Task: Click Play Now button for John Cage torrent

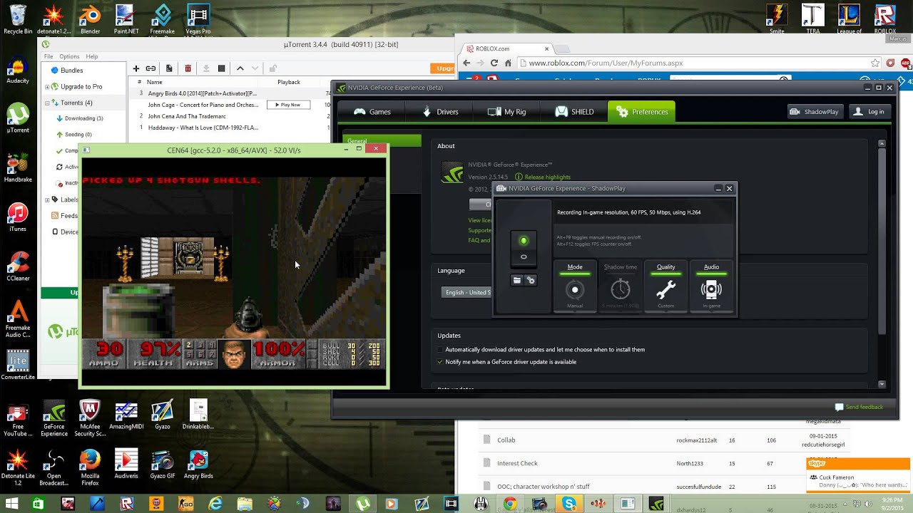Action: click(x=289, y=105)
